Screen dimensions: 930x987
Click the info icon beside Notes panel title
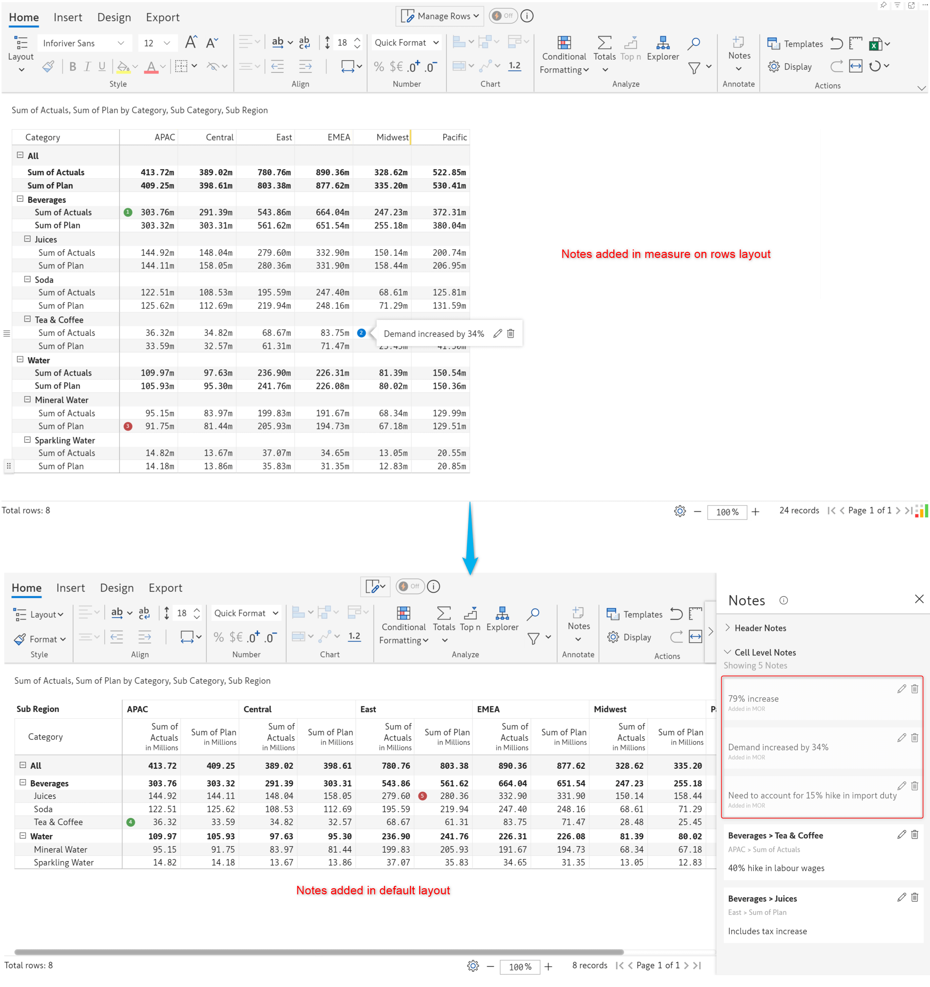(x=783, y=600)
